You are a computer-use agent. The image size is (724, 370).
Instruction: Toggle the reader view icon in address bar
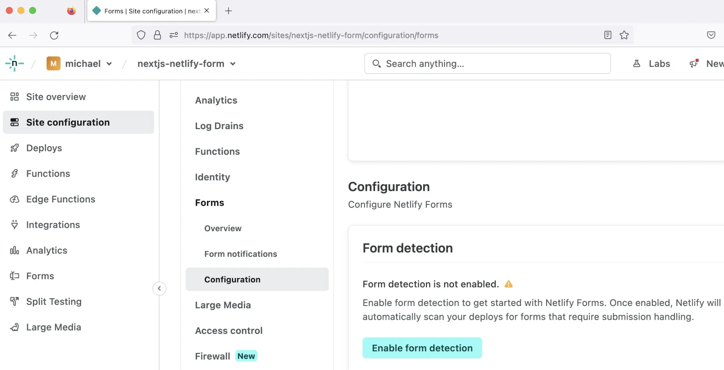point(607,35)
